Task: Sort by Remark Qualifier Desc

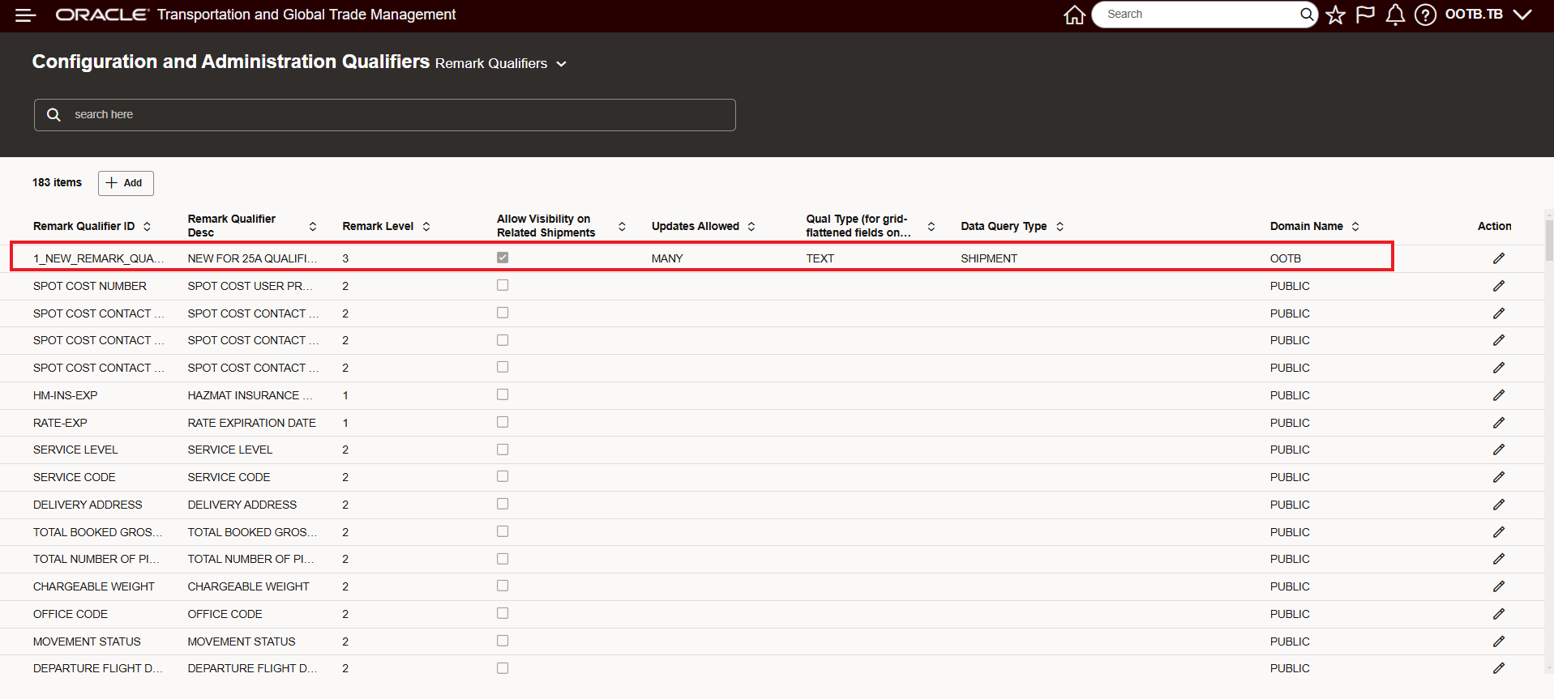Action: 313,227
